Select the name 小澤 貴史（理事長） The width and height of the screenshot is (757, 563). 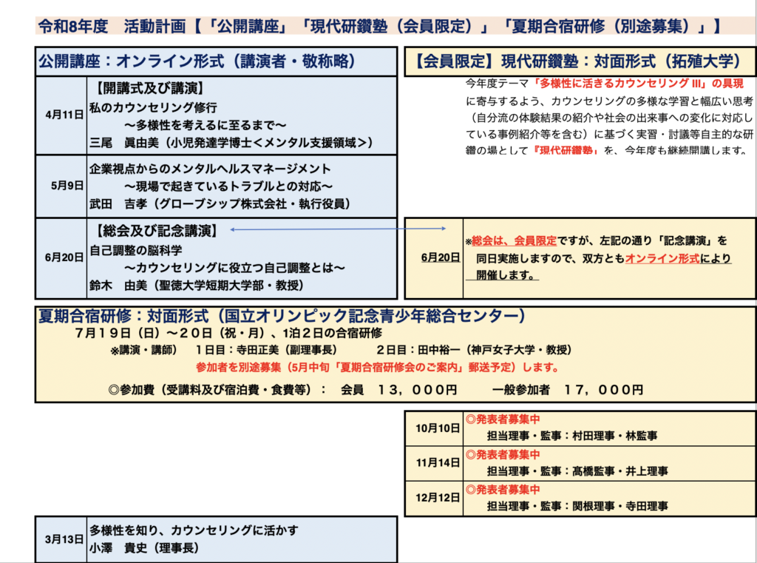tap(143, 548)
